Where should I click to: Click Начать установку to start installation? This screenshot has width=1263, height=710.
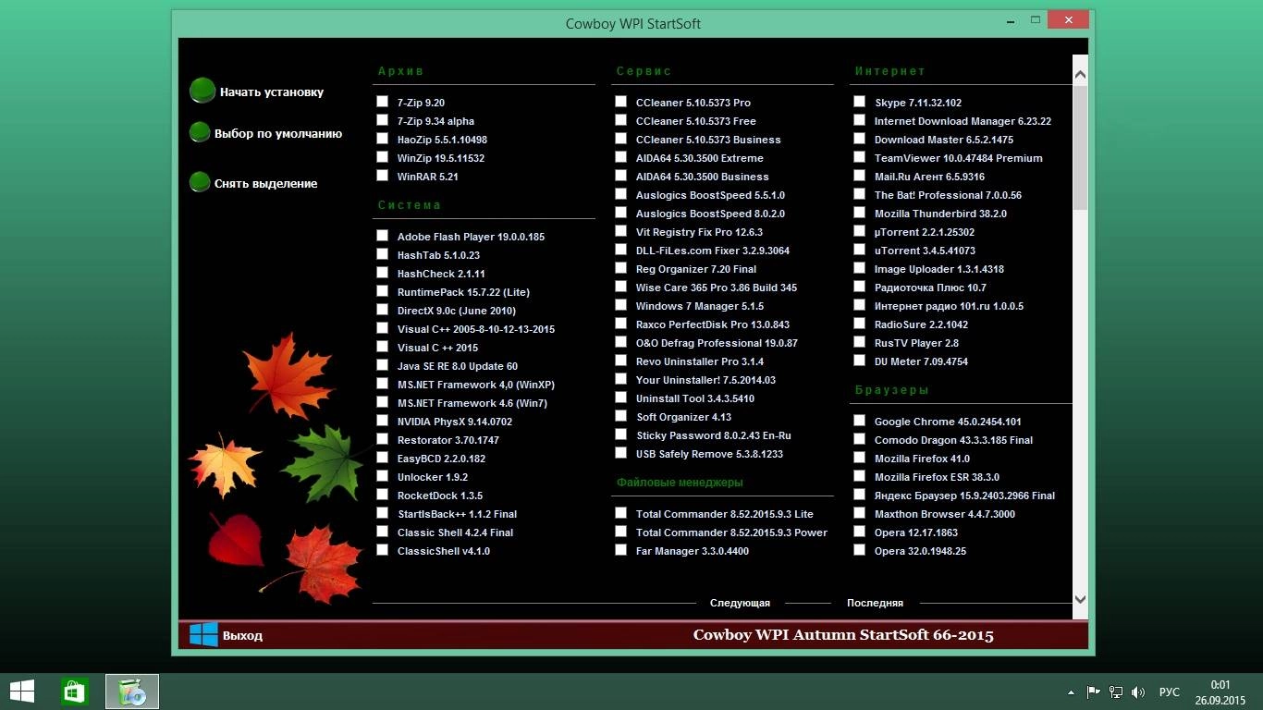(x=272, y=92)
